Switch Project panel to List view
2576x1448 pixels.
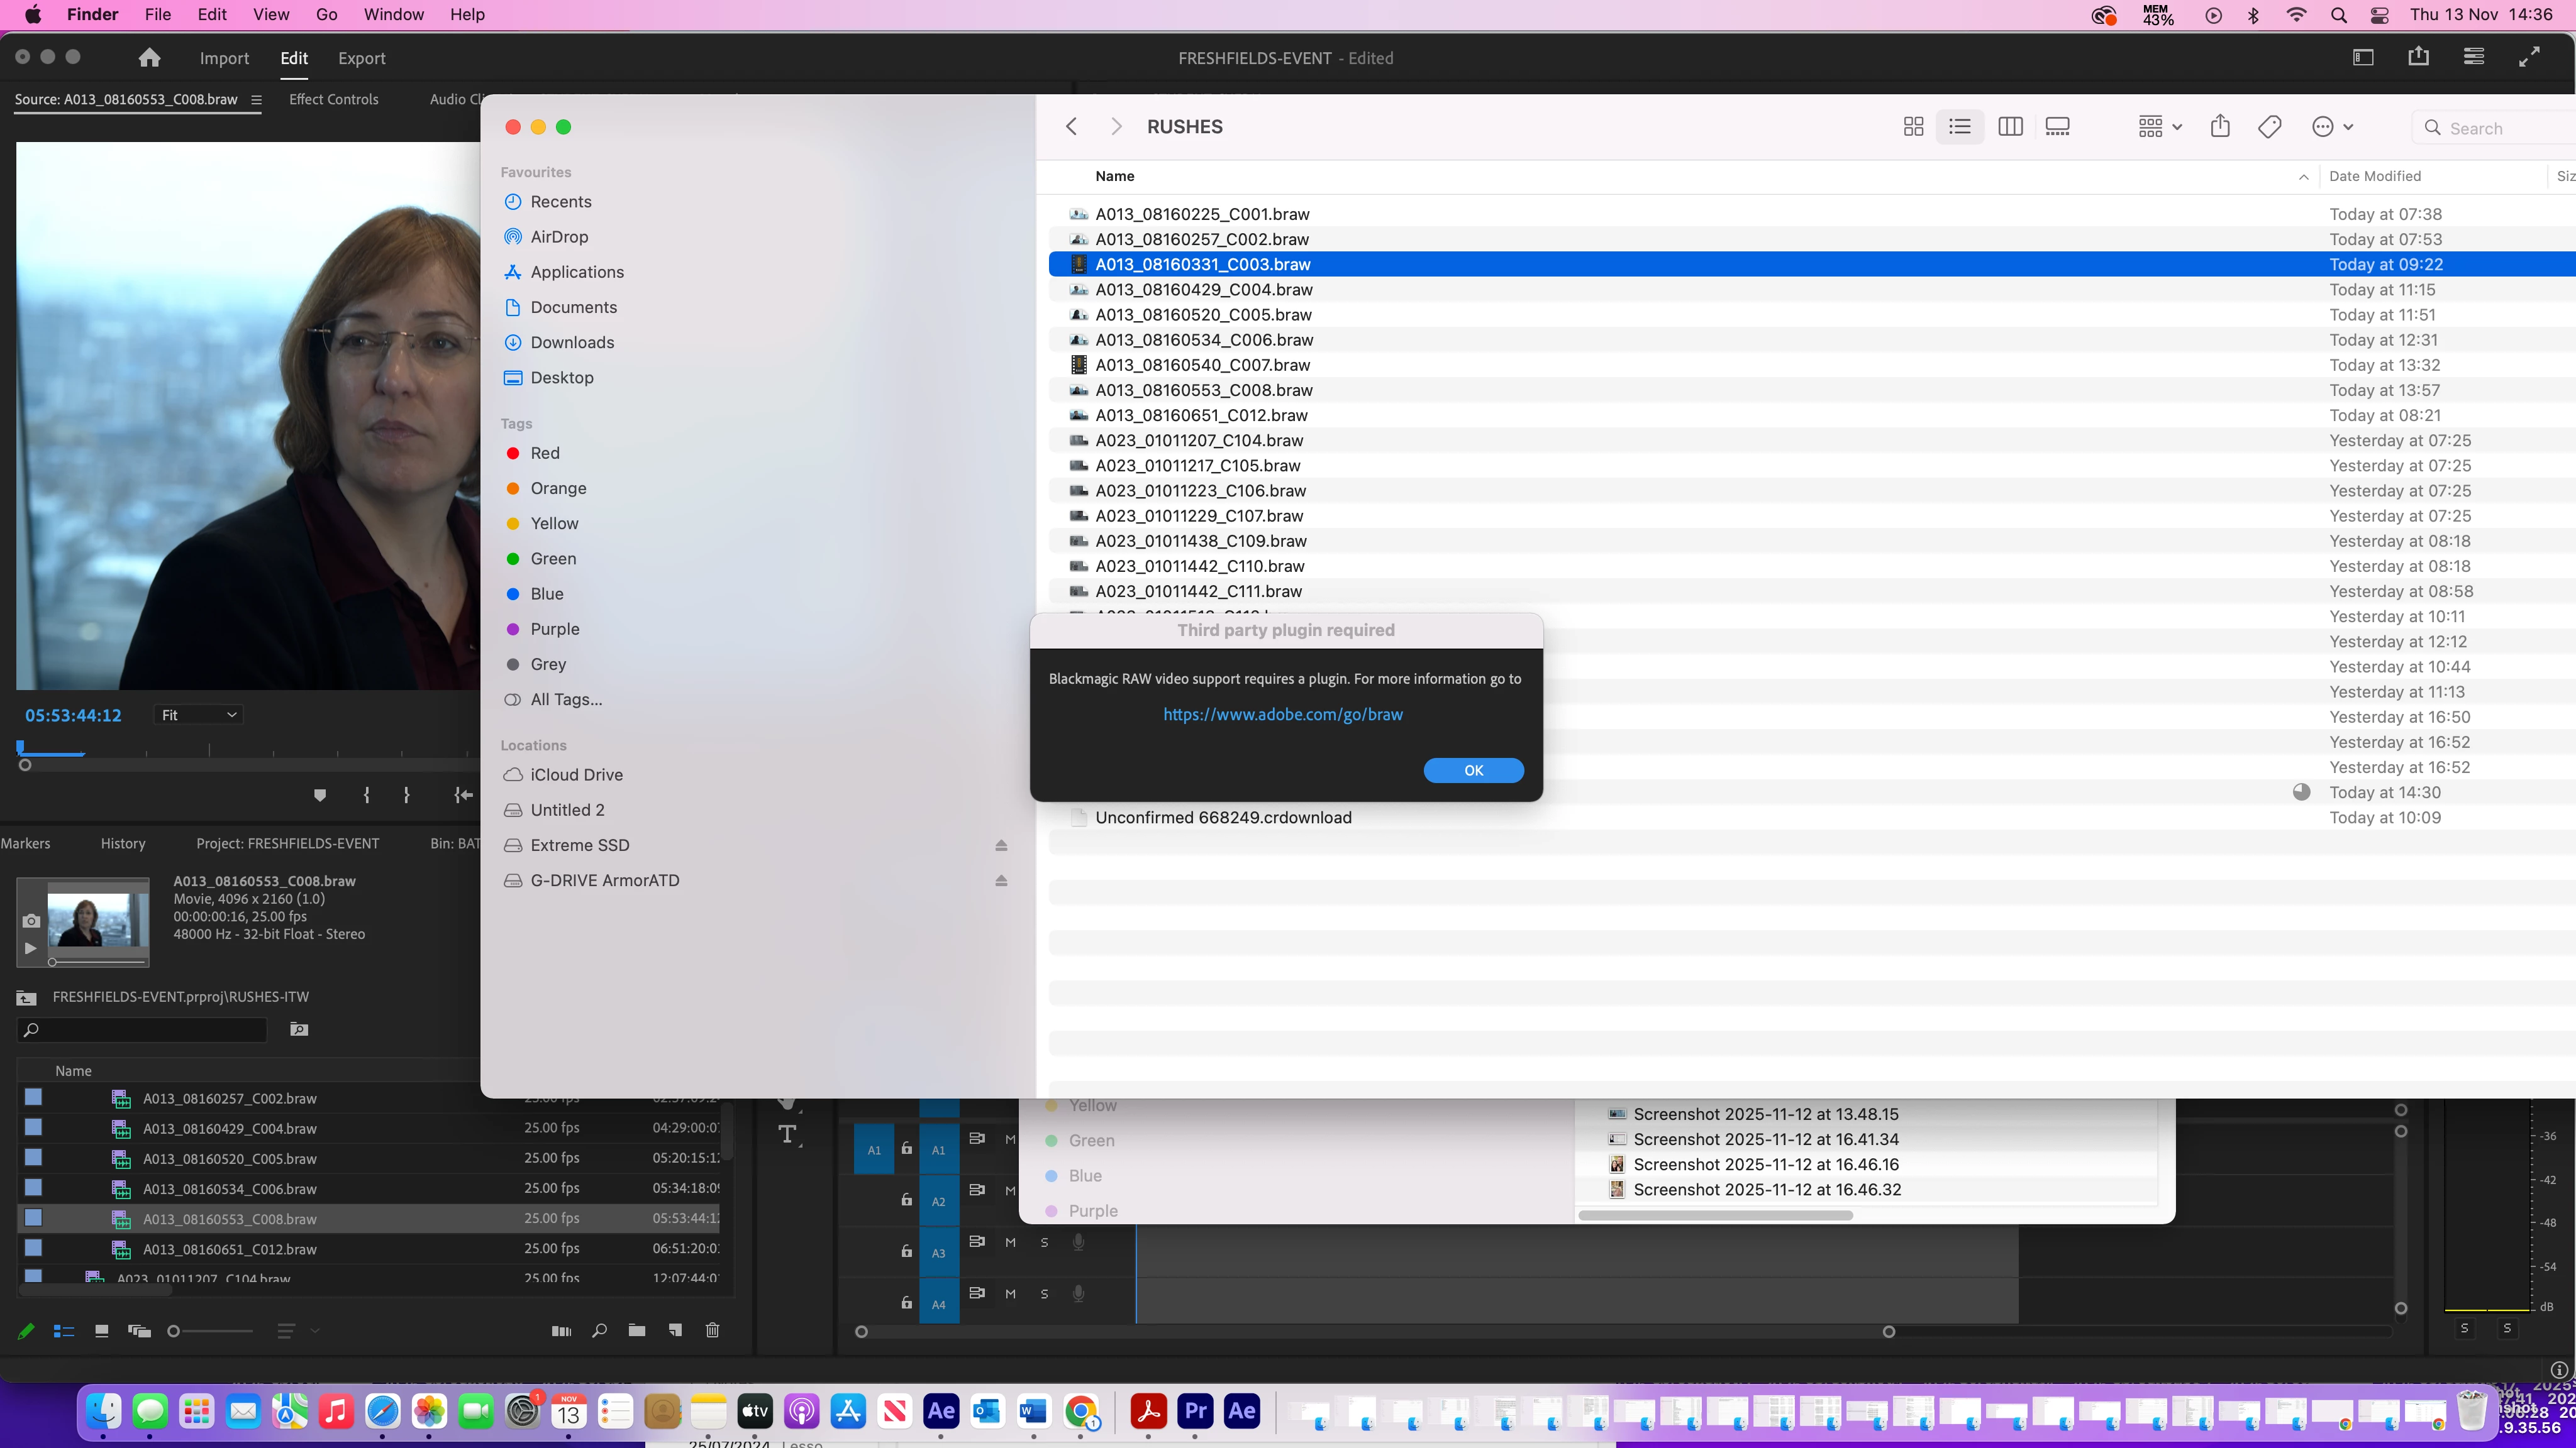(x=64, y=1331)
